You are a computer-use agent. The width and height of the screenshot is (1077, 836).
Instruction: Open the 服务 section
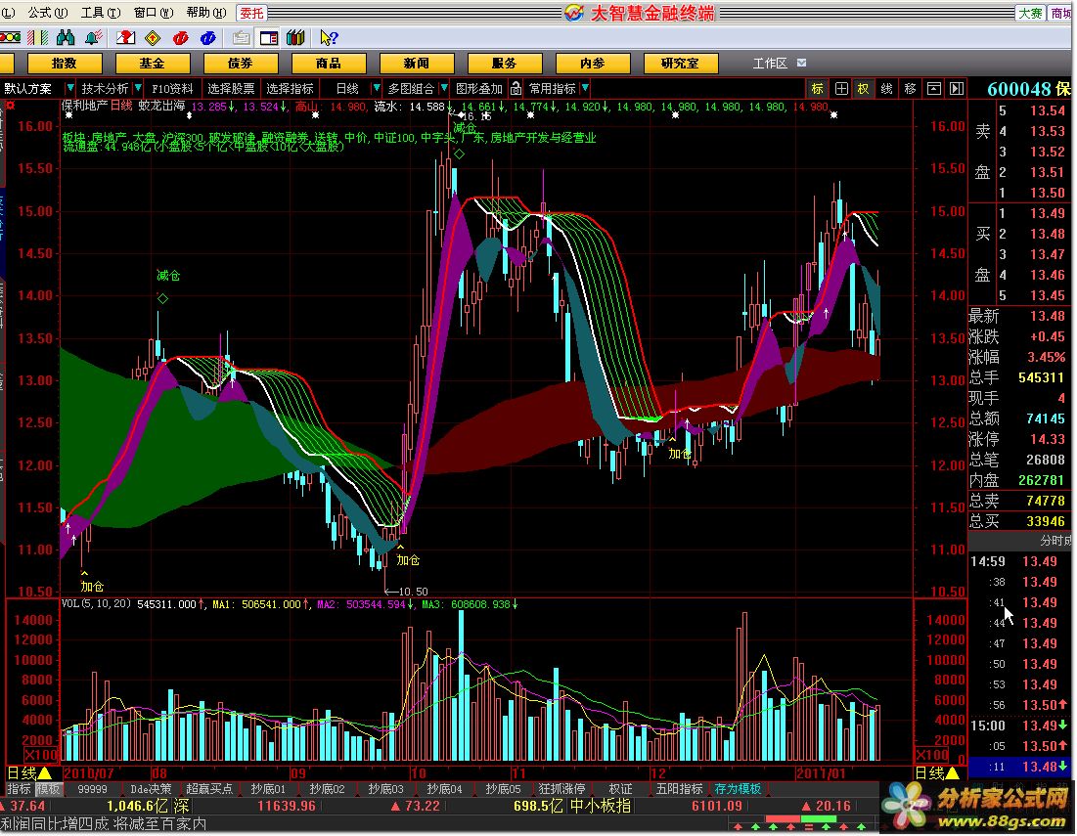click(x=504, y=64)
